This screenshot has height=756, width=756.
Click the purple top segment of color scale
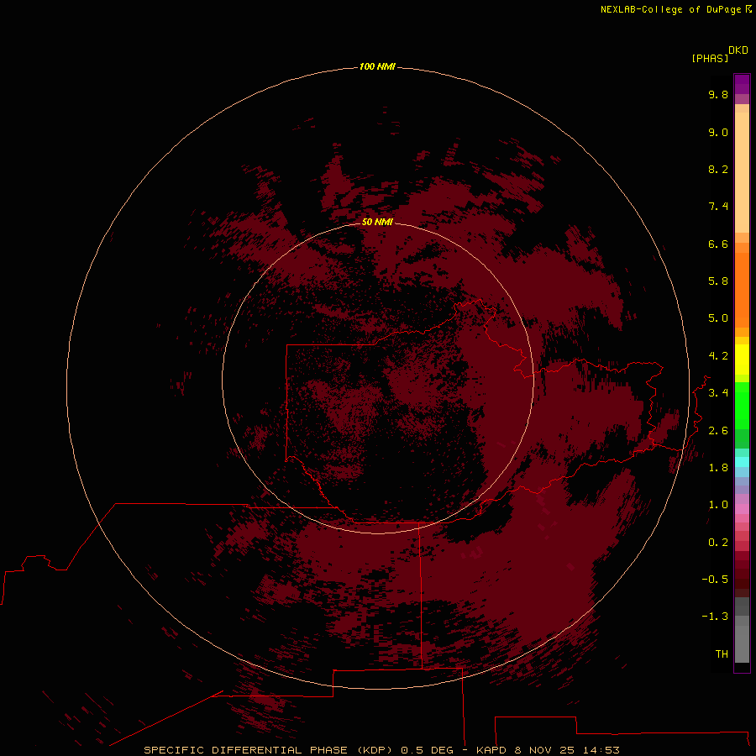point(742,84)
